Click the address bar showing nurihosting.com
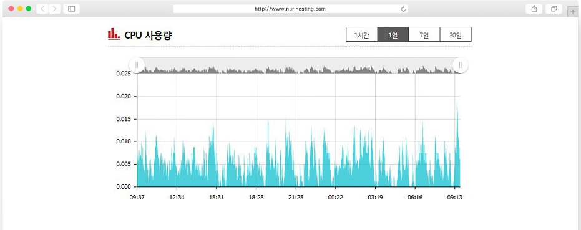581x230 pixels. pyautogui.click(x=291, y=9)
